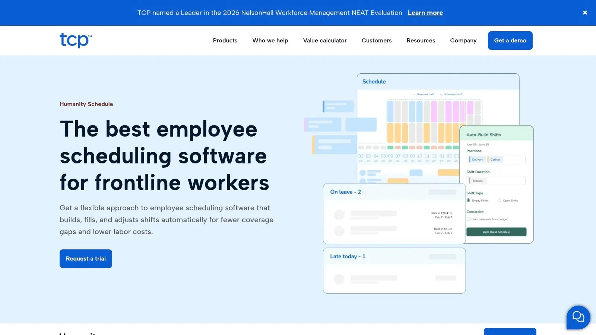Click the Auto-Build Shifts heading
The height and width of the screenshot is (335, 596).
[484, 135]
